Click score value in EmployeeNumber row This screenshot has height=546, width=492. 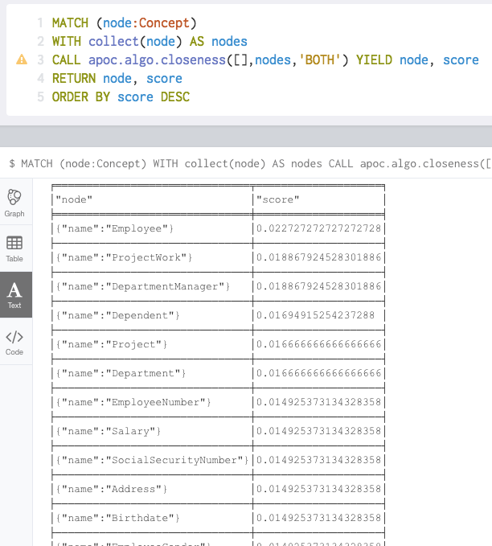click(318, 402)
